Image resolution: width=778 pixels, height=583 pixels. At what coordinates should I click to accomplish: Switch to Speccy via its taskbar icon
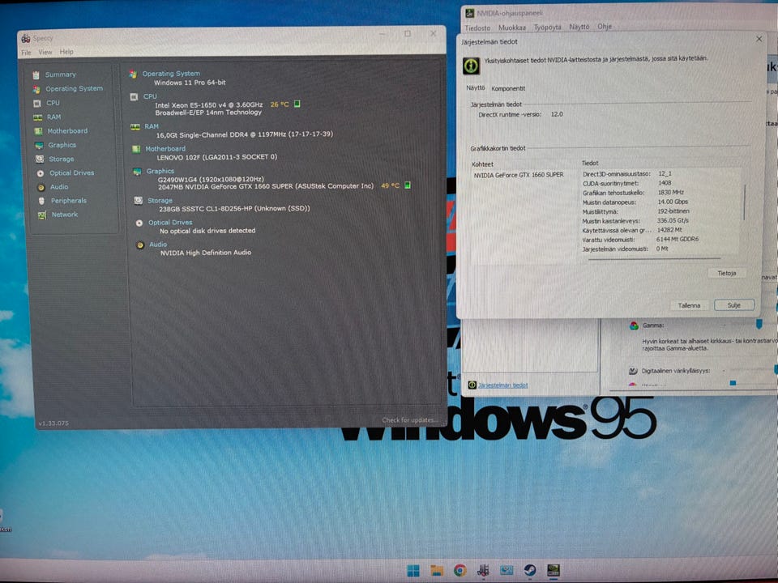(x=483, y=571)
